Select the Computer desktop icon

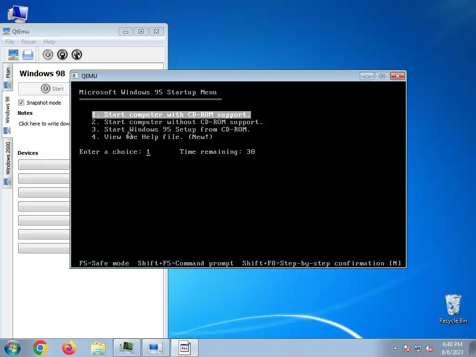(x=18, y=13)
